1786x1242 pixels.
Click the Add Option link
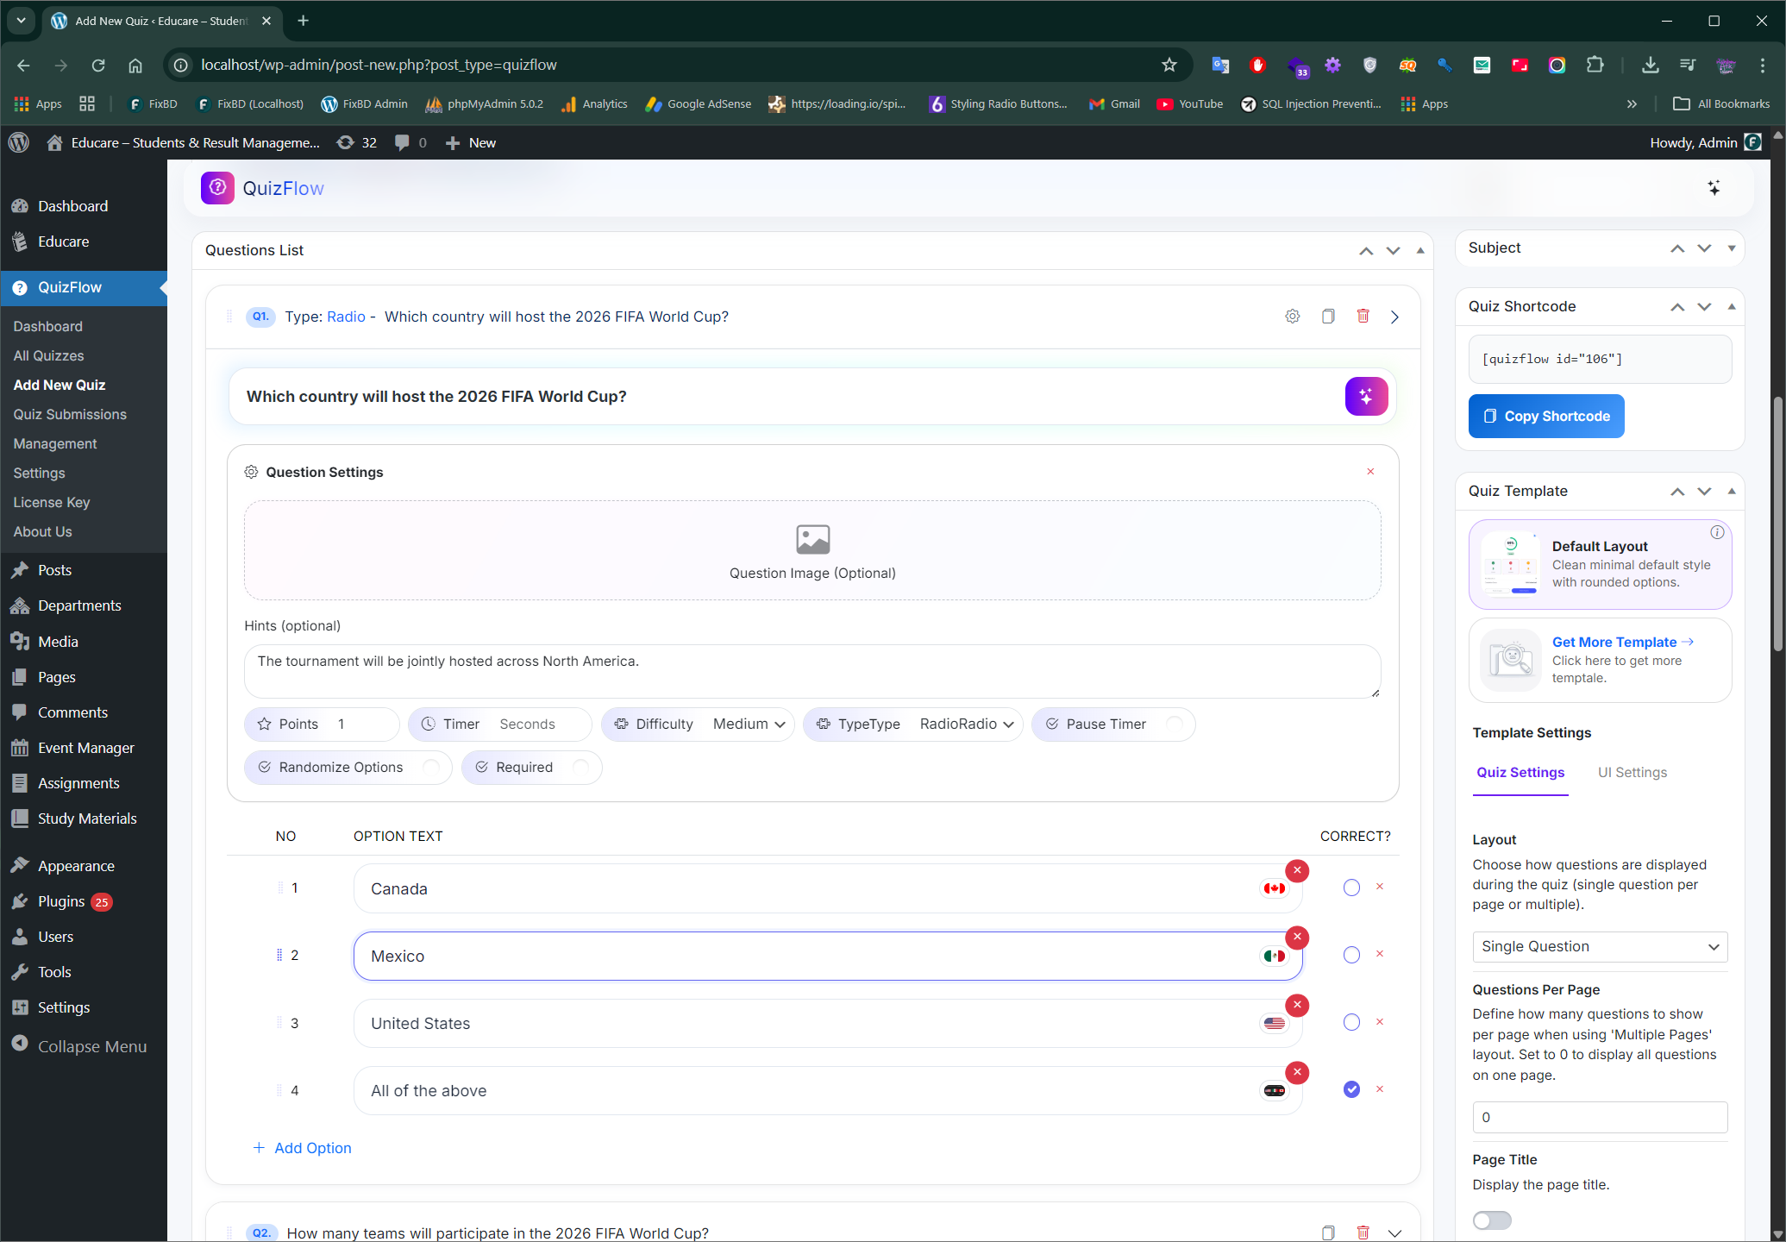coord(303,1148)
